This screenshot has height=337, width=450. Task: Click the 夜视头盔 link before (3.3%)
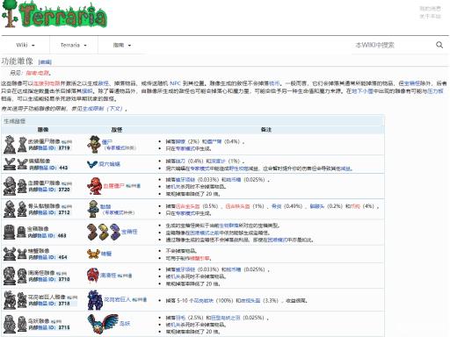(x=250, y=300)
